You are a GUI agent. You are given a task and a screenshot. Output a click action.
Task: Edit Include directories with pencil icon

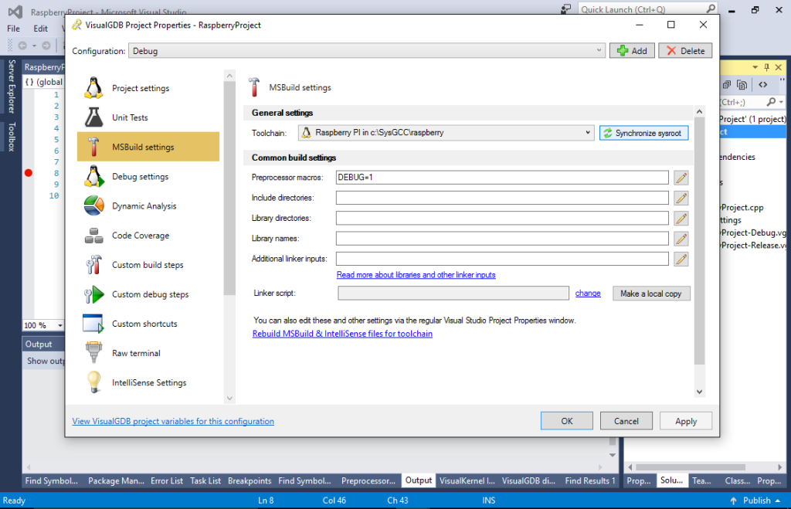(681, 198)
